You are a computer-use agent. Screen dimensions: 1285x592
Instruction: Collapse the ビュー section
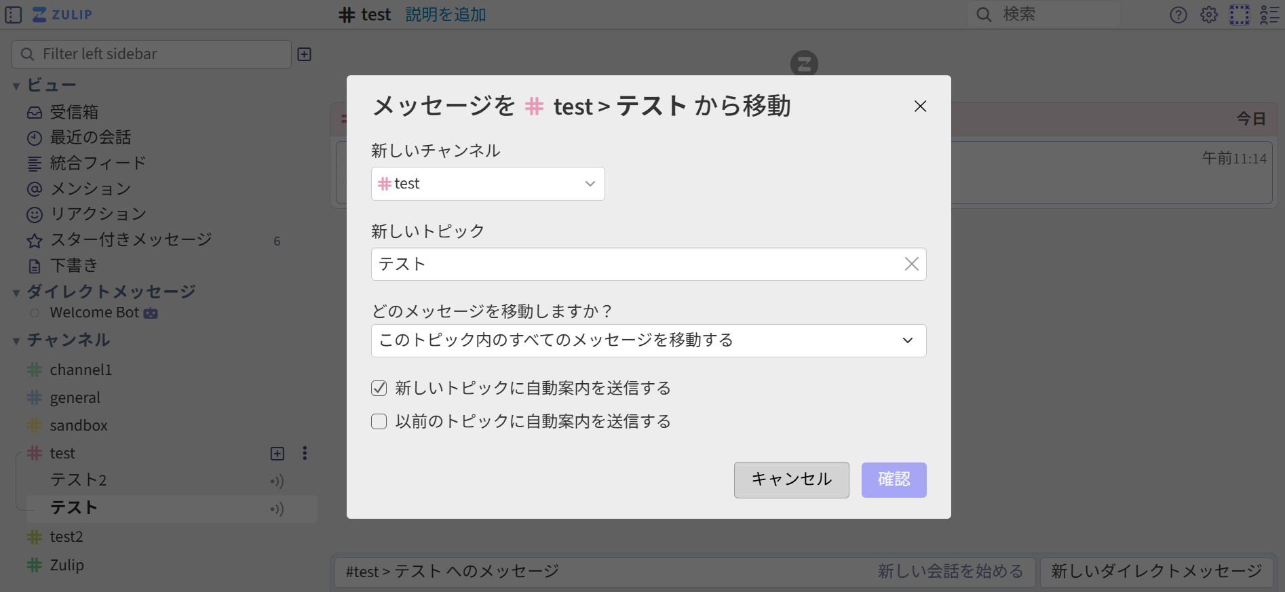point(16,86)
